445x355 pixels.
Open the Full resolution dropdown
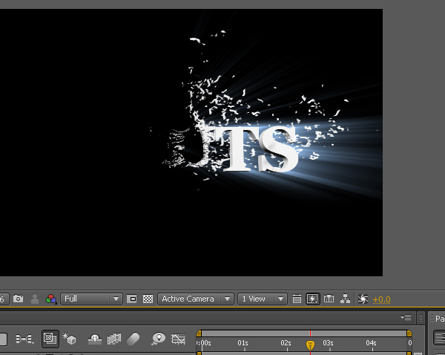click(91, 299)
